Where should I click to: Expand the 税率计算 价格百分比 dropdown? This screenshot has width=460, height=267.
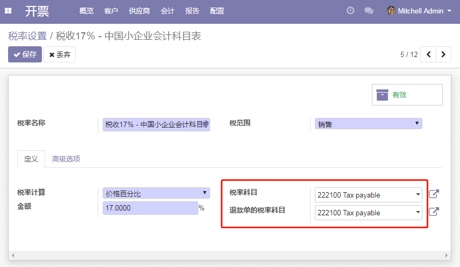pos(156,193)
